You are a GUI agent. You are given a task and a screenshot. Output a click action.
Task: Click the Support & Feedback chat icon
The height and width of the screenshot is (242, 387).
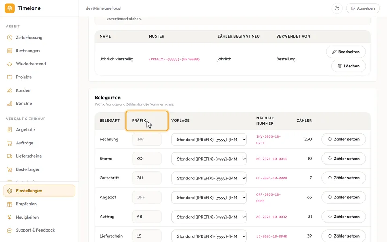pos(10,230)
